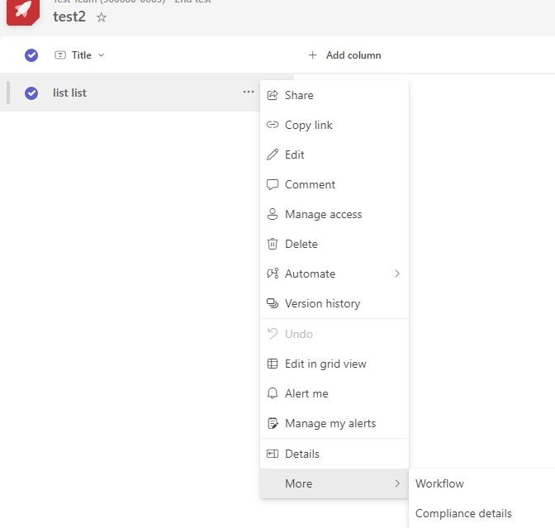Open Manage access
The width and height of the screenshot is (555, 528).
tap(334, 214)
